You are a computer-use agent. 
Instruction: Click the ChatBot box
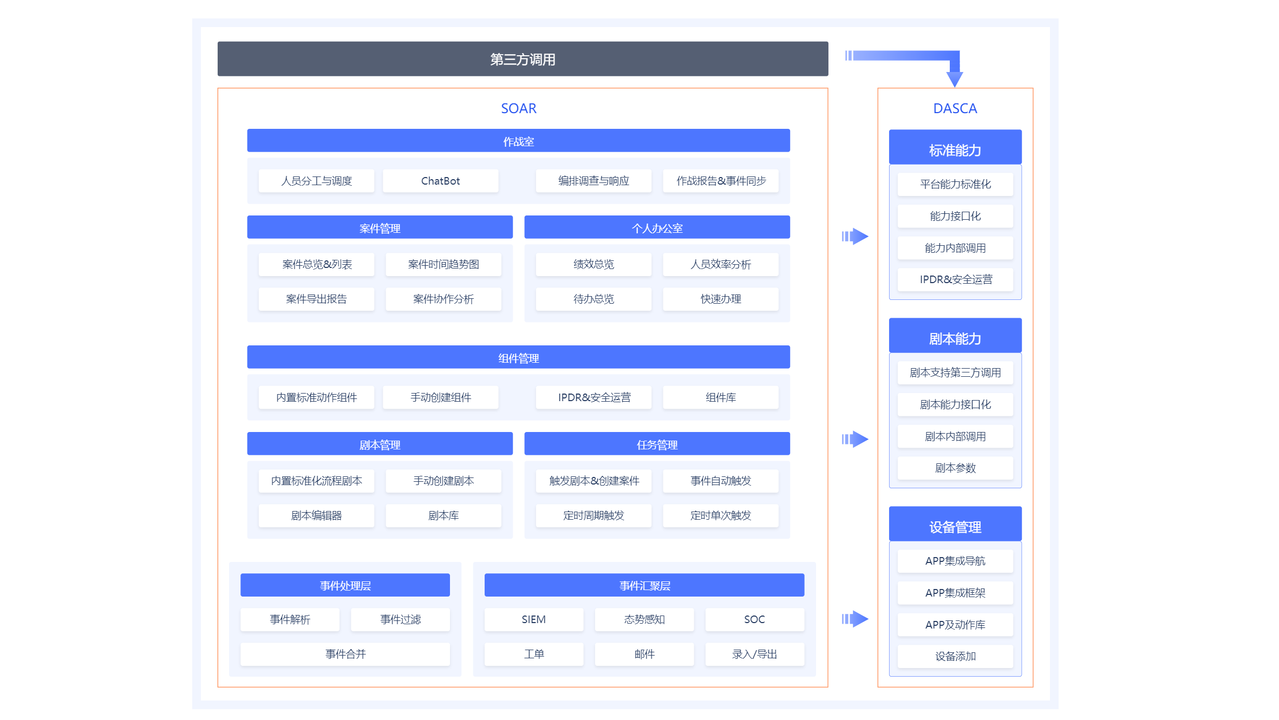pyautogui.click(x=440, y=181)
